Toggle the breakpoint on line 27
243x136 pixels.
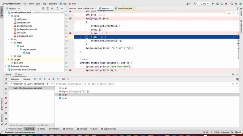[70, 70]
